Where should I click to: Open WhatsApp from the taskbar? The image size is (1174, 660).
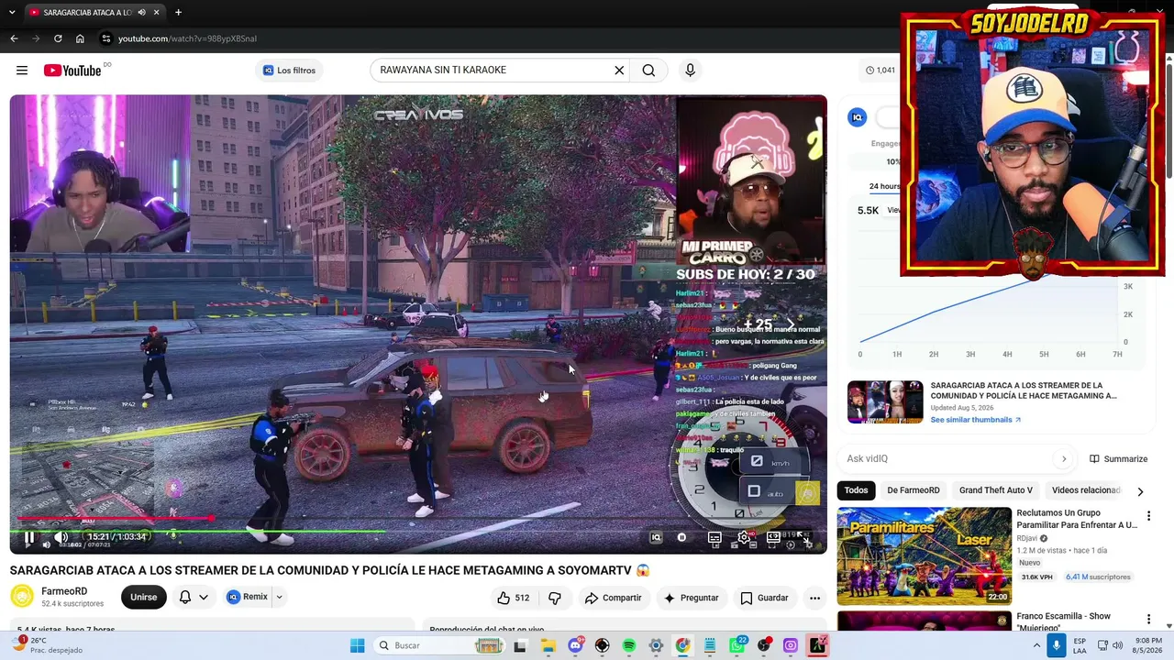(737, 645)
